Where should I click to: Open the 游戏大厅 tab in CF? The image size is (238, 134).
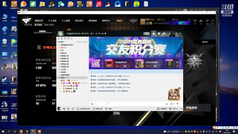[x=39, y=21]
